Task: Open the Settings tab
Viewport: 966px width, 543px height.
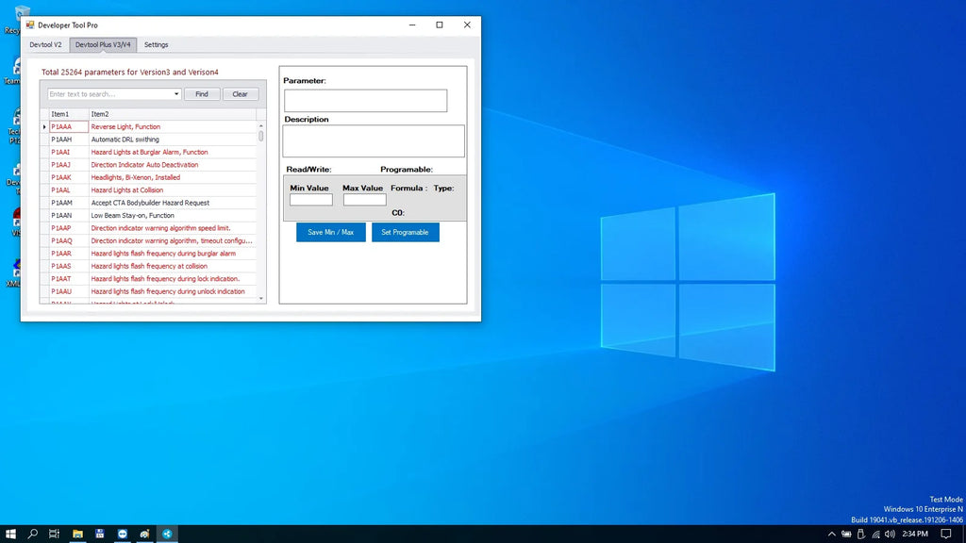Action: (156, 45)
